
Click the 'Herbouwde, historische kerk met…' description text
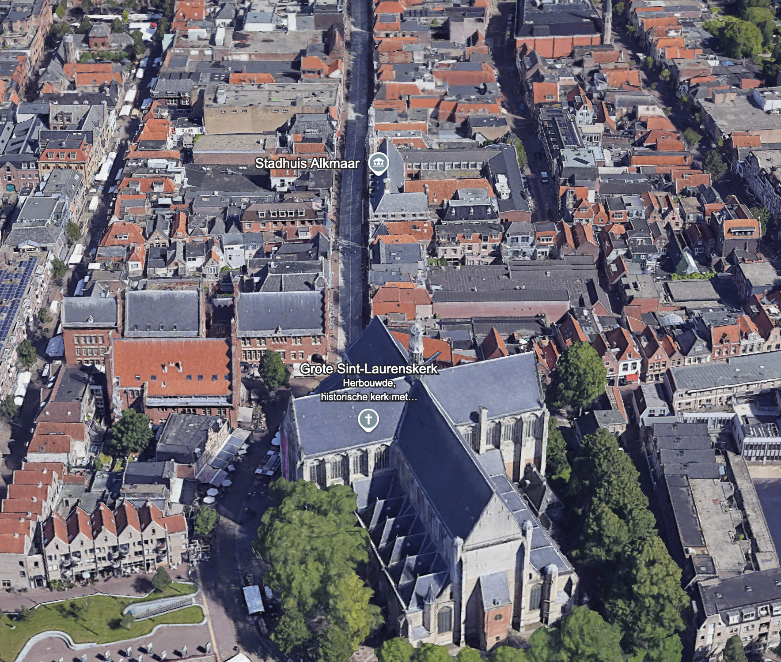pyautogui.click(x=369, y=390)
